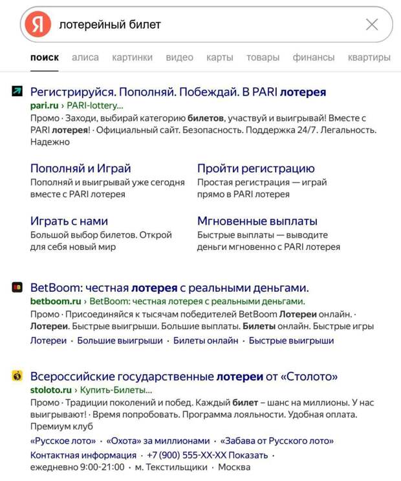Click the Yandex logo icon
The image size is (401, 481).
point(38,25)
